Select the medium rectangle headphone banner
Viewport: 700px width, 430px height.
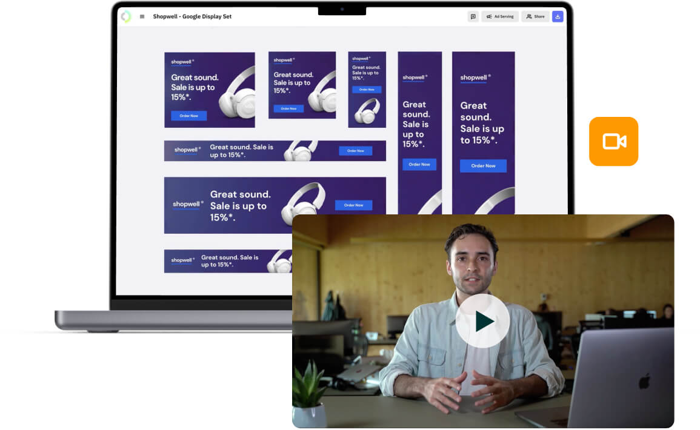click(x=209, y=90)
